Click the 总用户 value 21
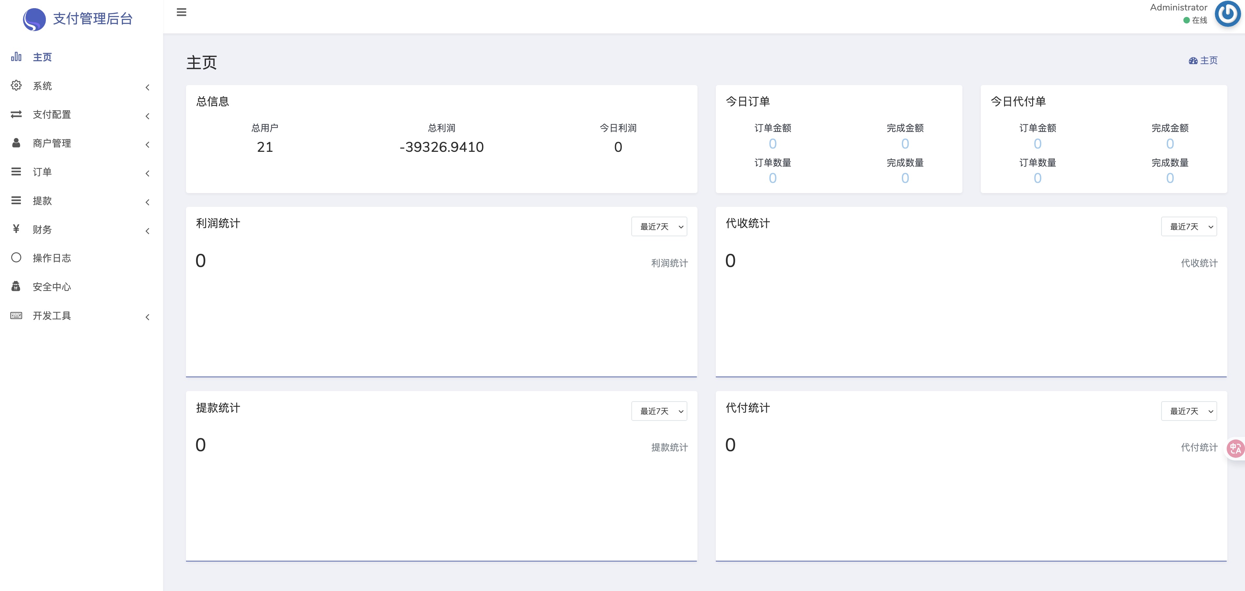Image resolution: width=1245 pixels, height=591 pixels. pyautogui.click(x=265, y=147)
